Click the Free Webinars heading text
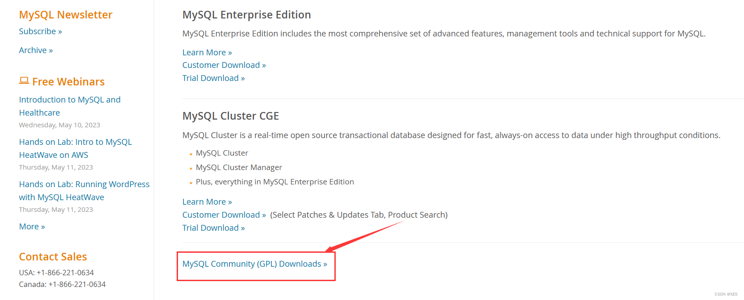 (x=68, y=82)
